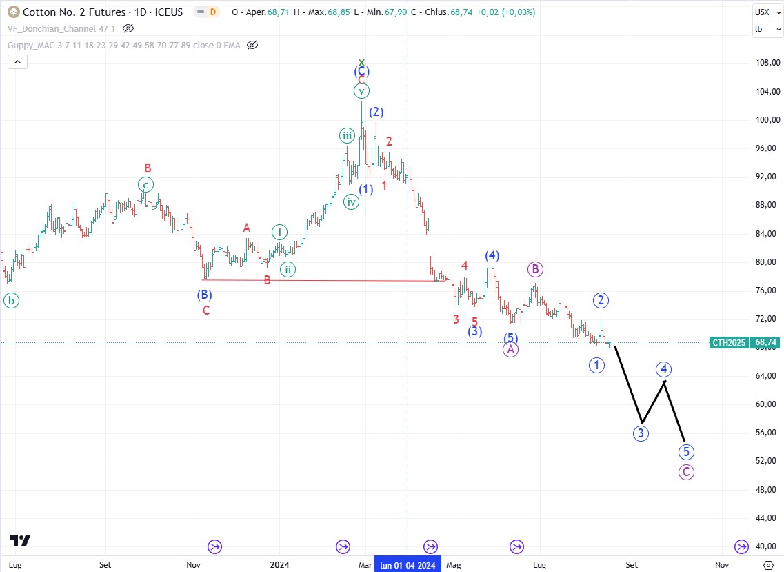The height and width of the screenshot is (572, 784).
Task: Click the 2024 label on the time axis
Action: [x=279, y=565]
